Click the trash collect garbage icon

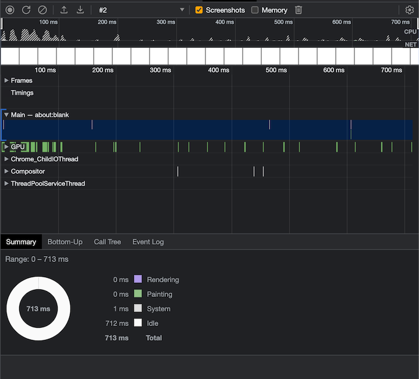(299, 10)
